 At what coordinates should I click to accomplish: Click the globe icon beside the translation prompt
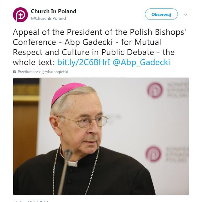14,72
